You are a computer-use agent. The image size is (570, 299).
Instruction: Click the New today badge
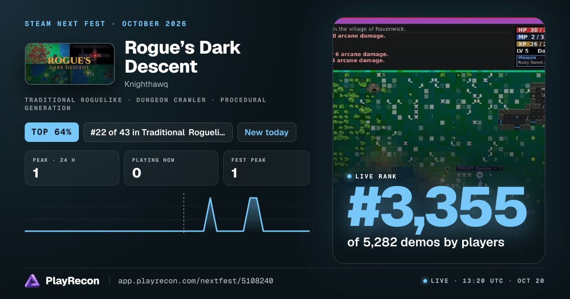(266, 132)
